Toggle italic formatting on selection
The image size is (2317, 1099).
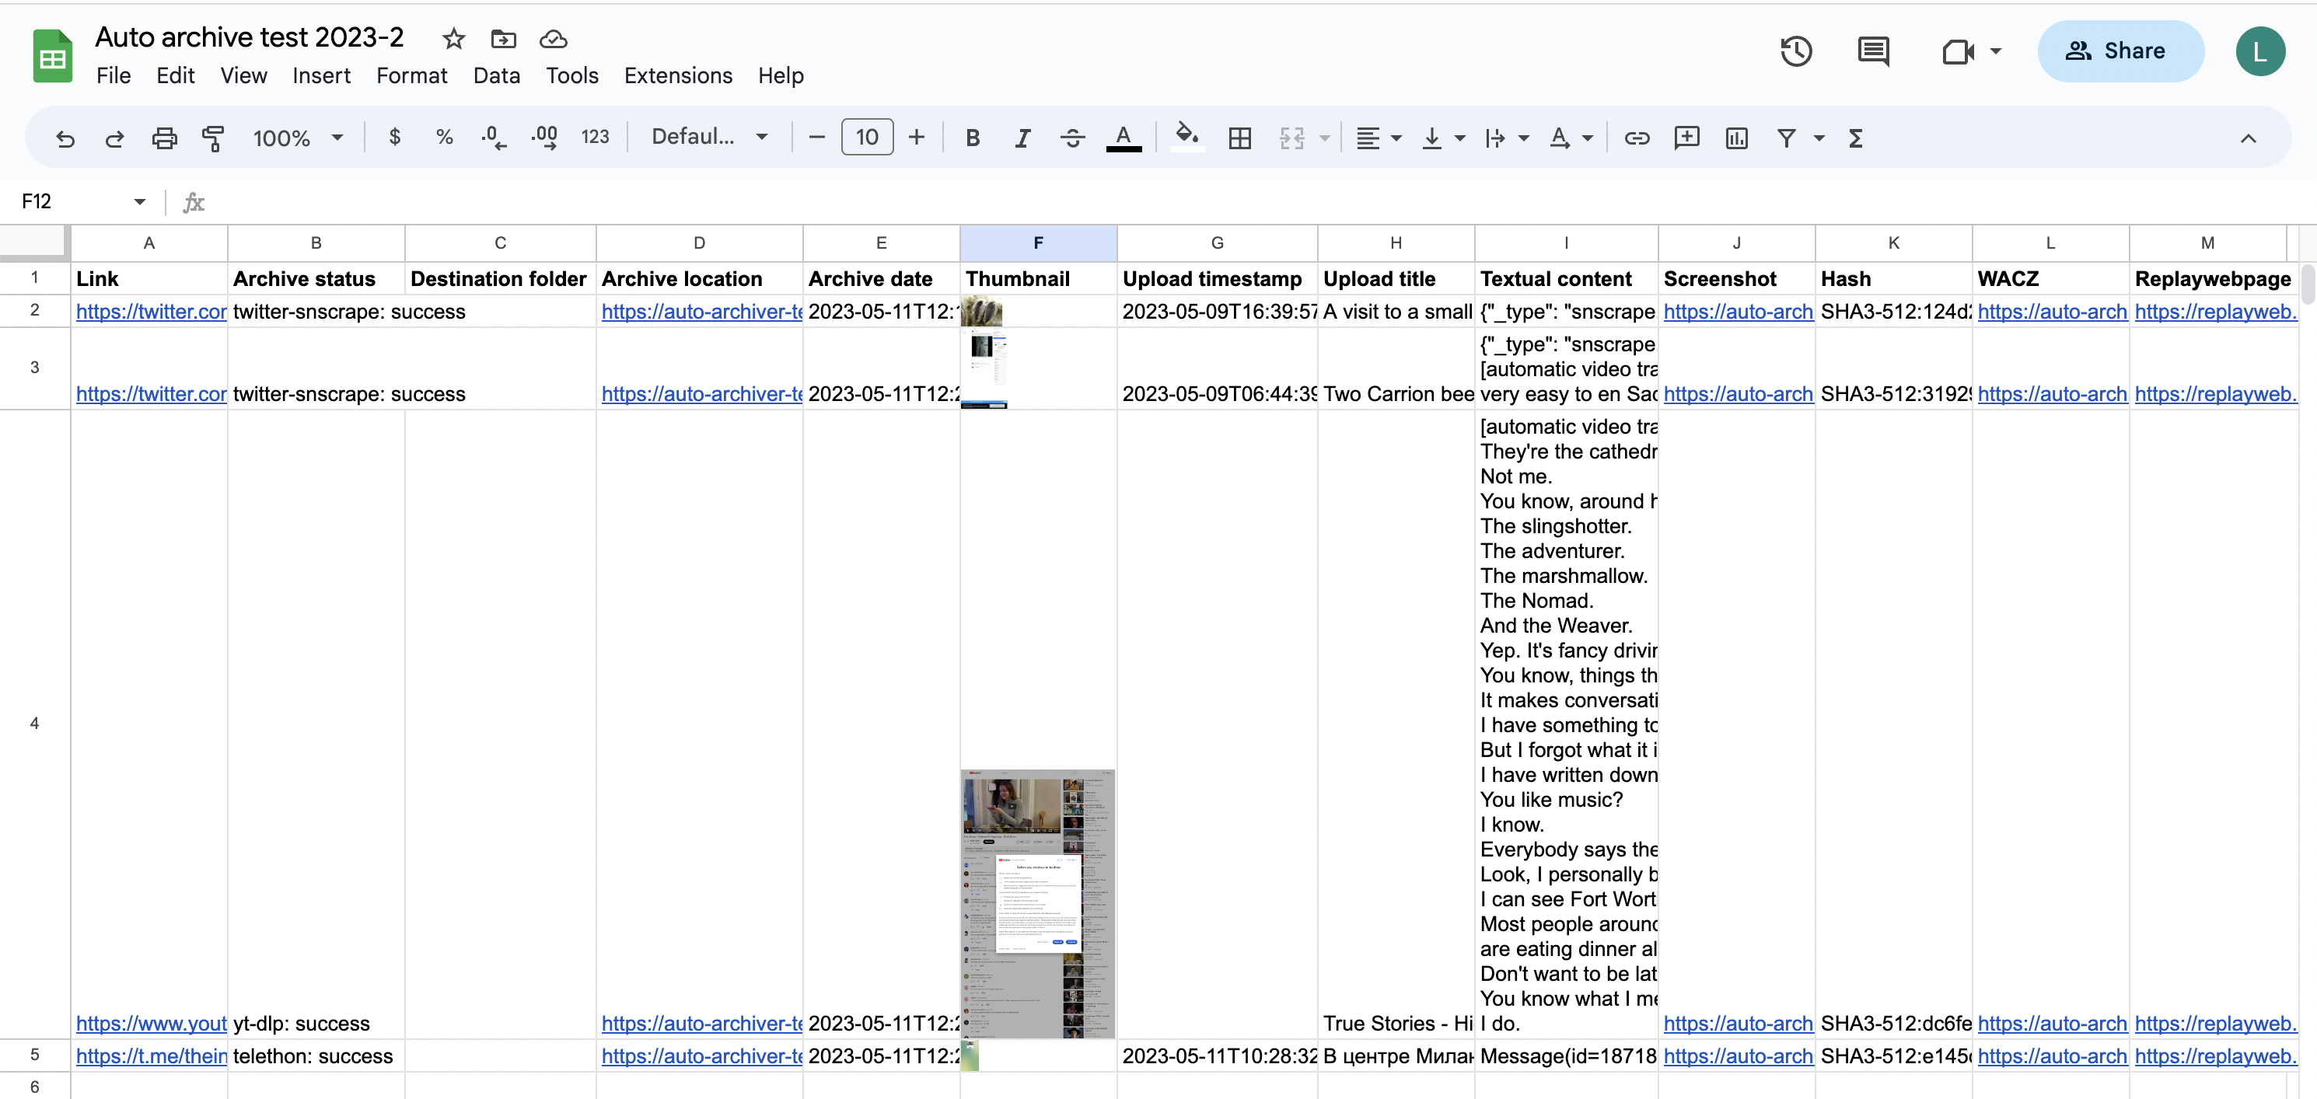tap(1022, 136)
